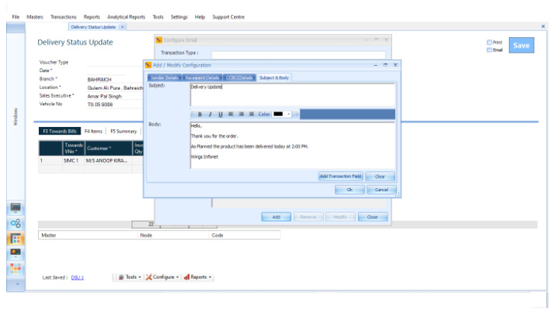Screen dimensions: 554x319
Task: Center align the email body text
Action: tap(241, 114)
